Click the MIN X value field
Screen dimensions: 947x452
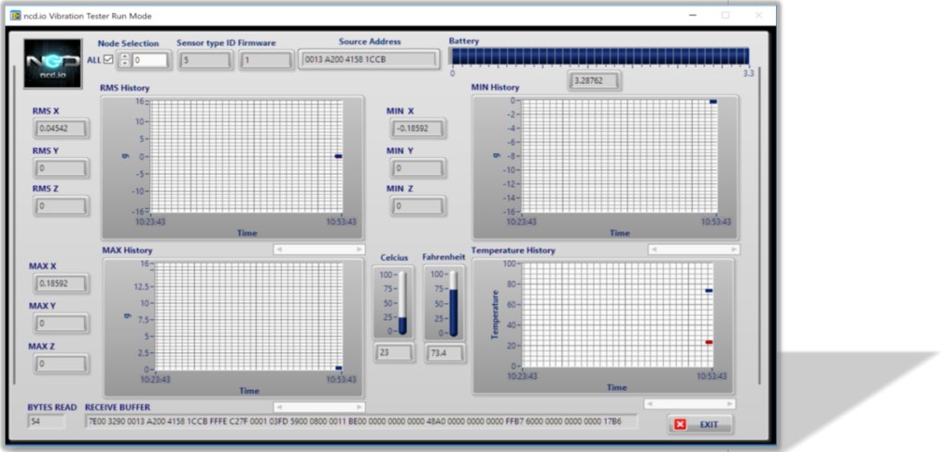click(418, 128)
